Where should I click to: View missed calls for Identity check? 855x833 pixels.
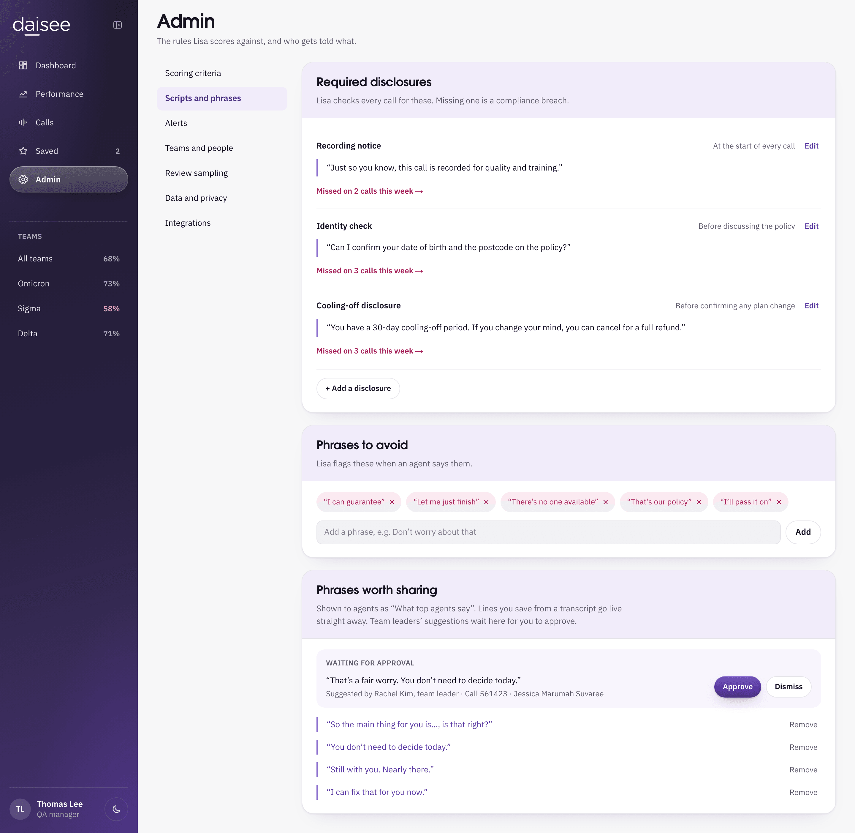(x=370, y=271)
